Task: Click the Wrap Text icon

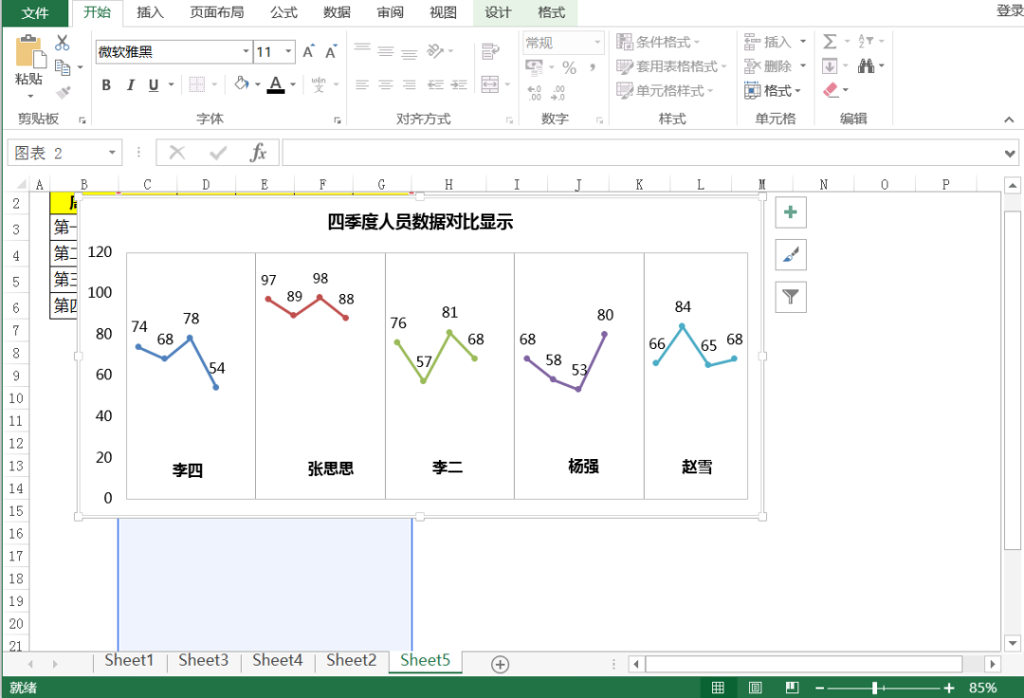Action: (x=490, y=51)
